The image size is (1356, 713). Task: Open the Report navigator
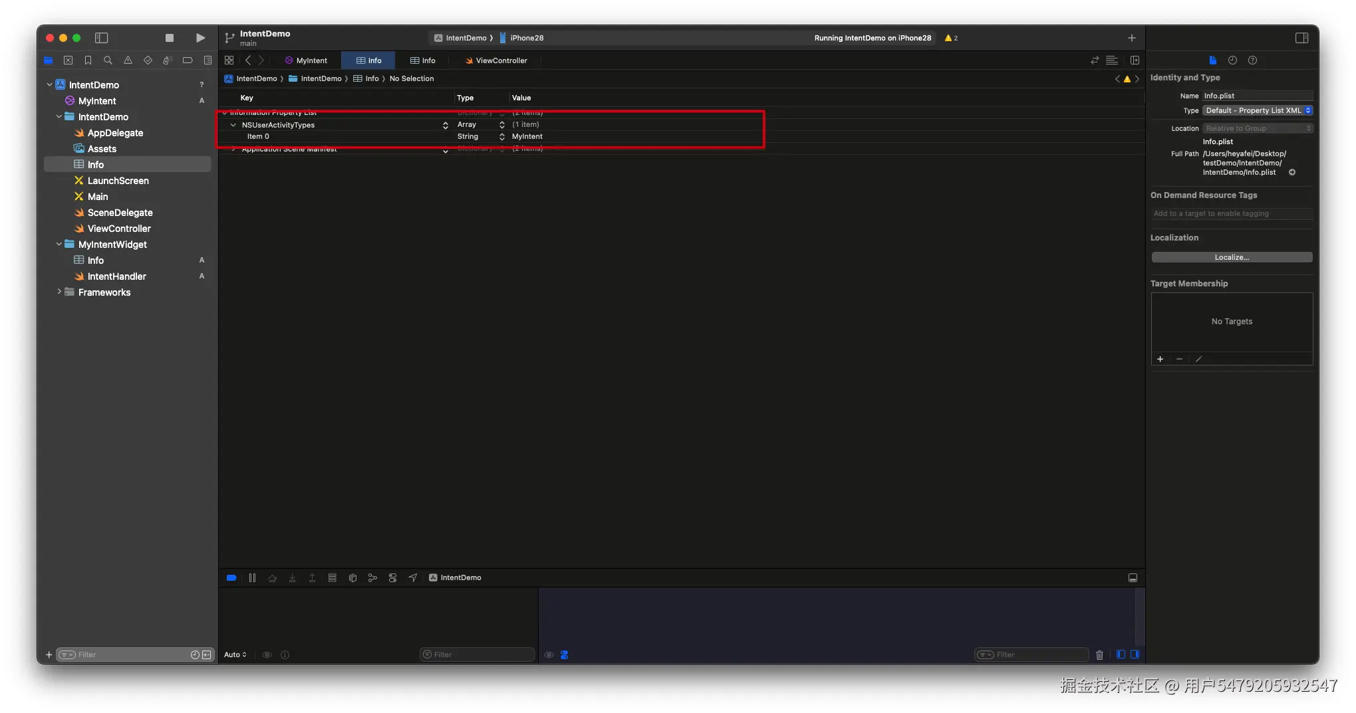pyautogui.click(x=208, y=60)
